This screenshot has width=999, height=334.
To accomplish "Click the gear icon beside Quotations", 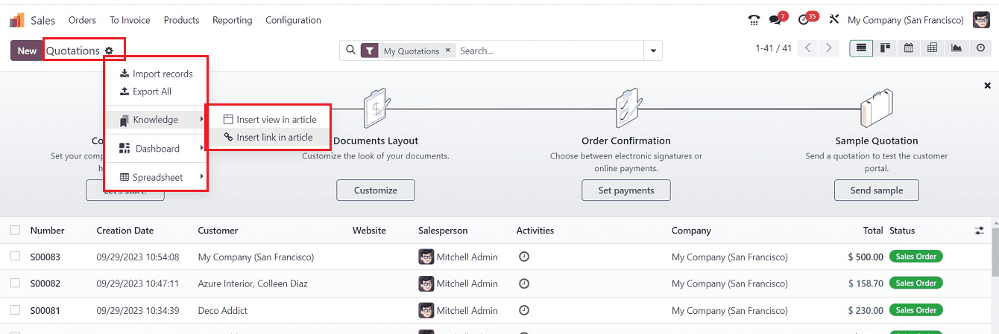I will pos(109,51).
